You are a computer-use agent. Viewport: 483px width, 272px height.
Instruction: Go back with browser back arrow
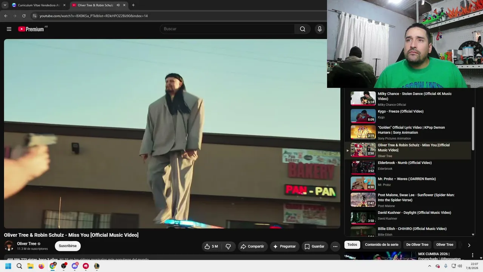click(6, 16)
